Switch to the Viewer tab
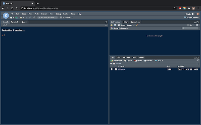This screenshot has height=125, width=201. point(141,57)
